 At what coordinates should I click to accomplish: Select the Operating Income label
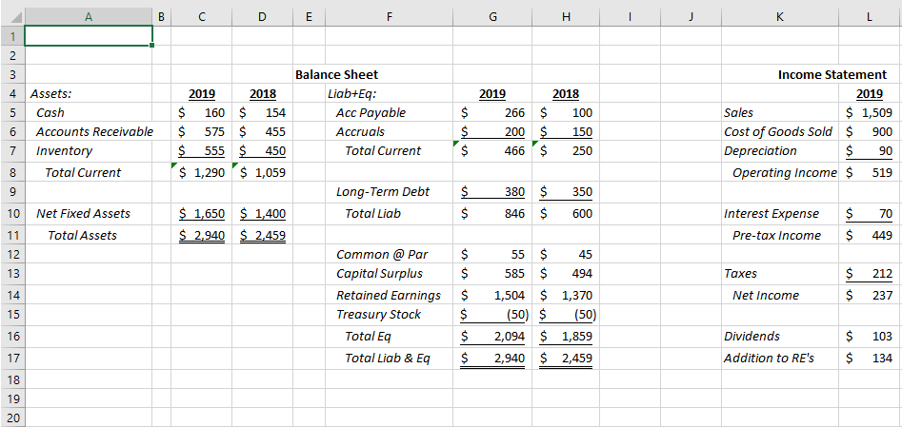(785, 172)
